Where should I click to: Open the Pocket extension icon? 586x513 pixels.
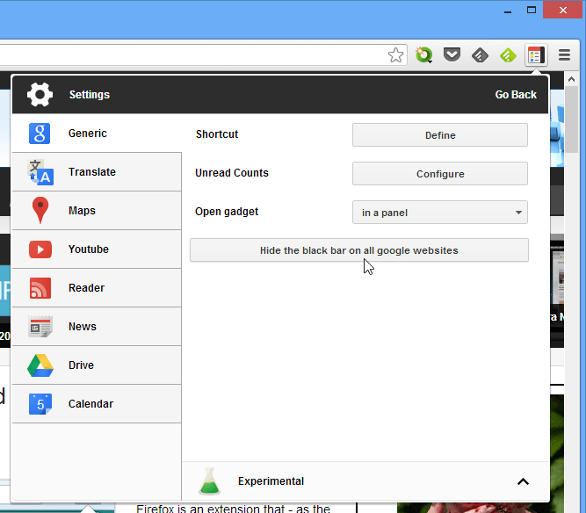(x=452, y=55)
